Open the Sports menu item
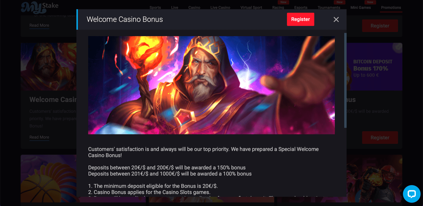 [155, 7]
